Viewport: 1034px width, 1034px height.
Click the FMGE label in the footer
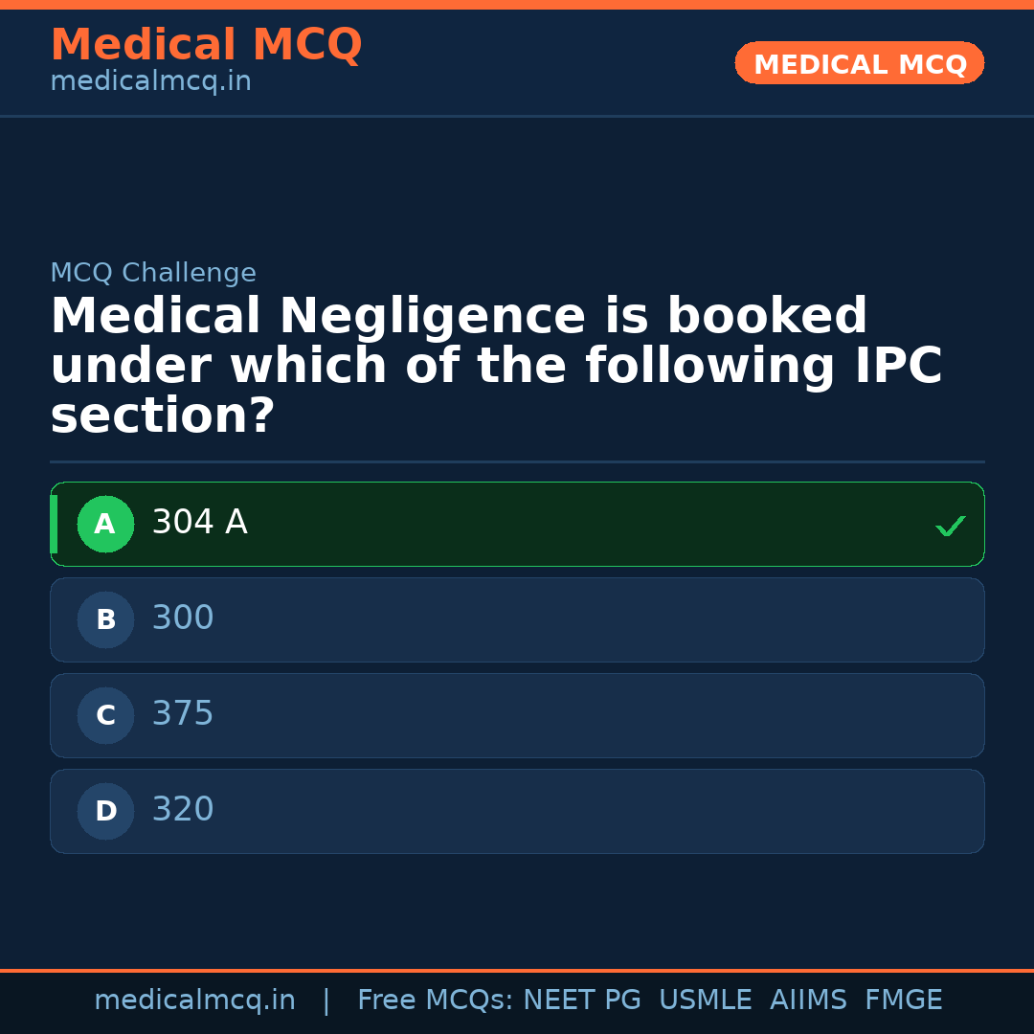click(903, 999)
